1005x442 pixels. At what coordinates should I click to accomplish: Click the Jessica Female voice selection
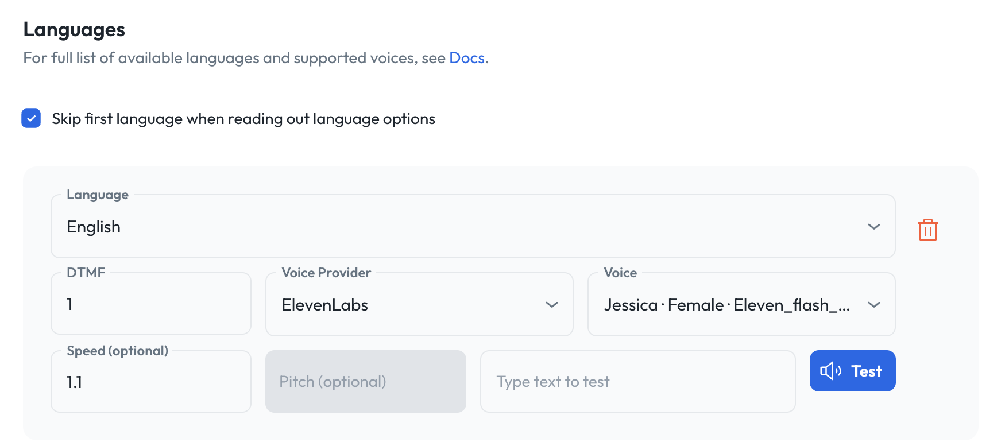tap(726, 305)
